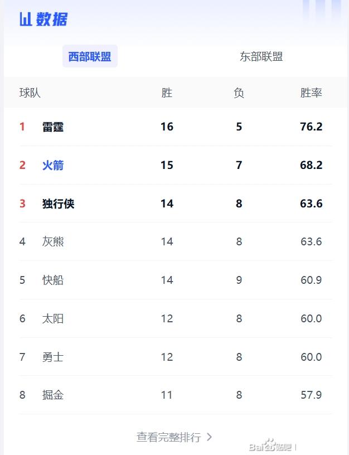This screenshot has width=349, height=455.
Task: Click the 数据 bar chart icon
Action: [26, 20]
